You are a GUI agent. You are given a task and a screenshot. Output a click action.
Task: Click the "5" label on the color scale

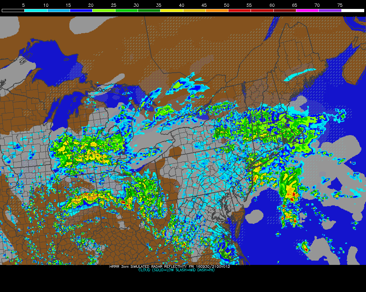[23, 5]
